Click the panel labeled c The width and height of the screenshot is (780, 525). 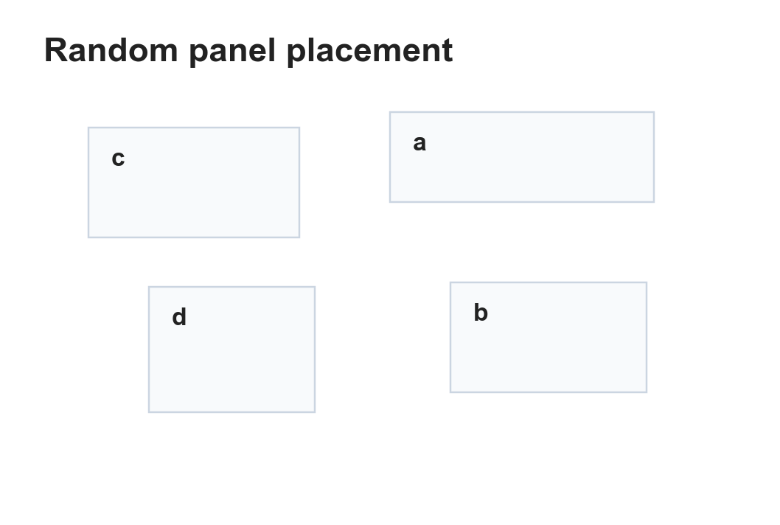194,183
